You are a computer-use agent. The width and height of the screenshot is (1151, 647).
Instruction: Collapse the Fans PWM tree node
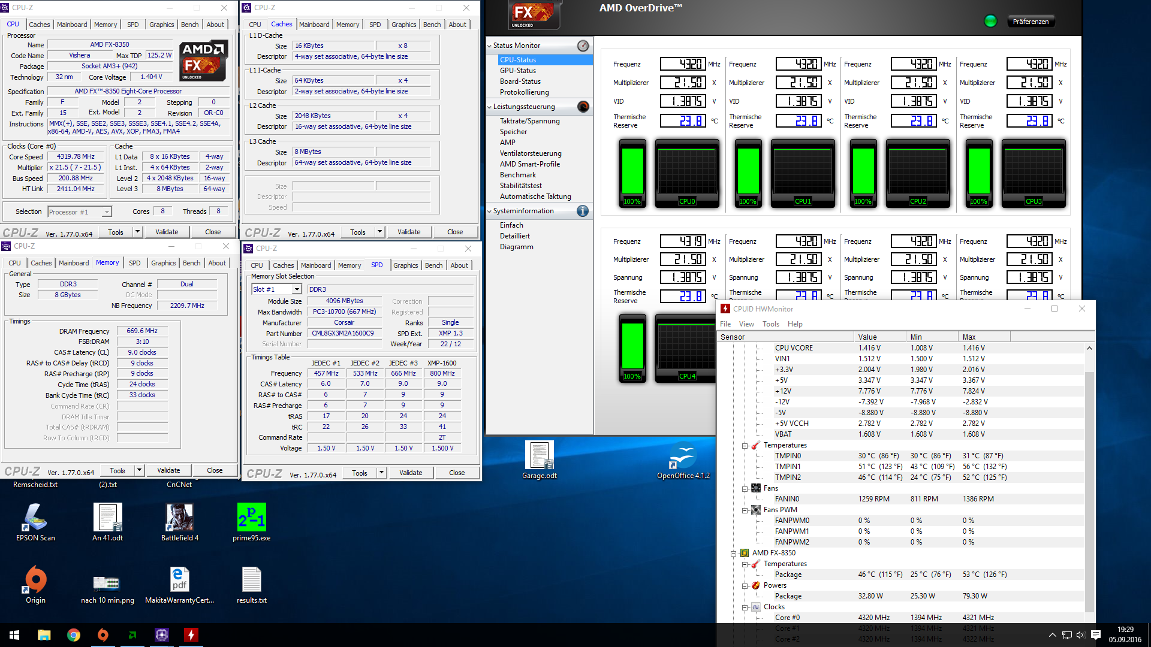745,510
